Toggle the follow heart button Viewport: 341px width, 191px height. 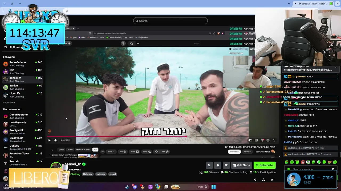pyautogui.click(x=226, y=165)
